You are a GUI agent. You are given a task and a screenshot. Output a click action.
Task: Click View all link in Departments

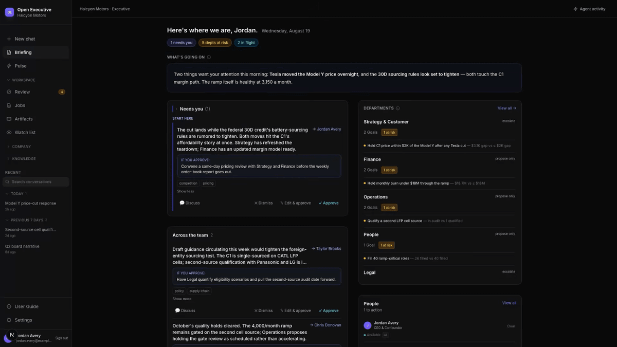point(507,108)
